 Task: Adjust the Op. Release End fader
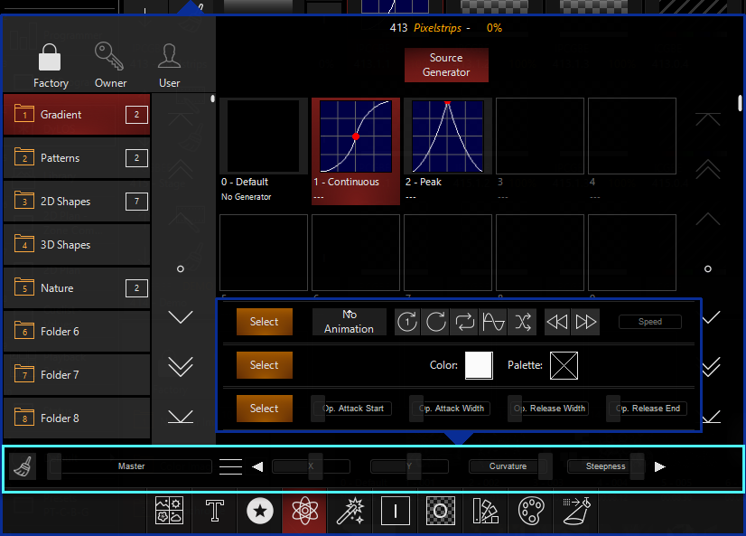(647, 409)
